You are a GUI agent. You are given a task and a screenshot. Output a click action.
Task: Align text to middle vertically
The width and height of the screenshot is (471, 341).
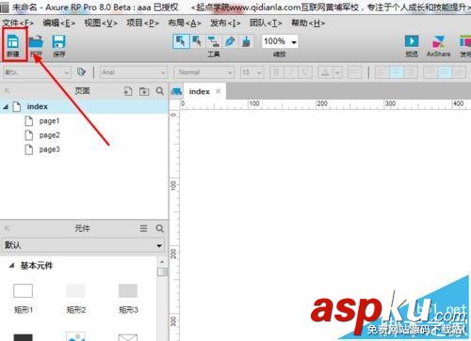point(445,72)
